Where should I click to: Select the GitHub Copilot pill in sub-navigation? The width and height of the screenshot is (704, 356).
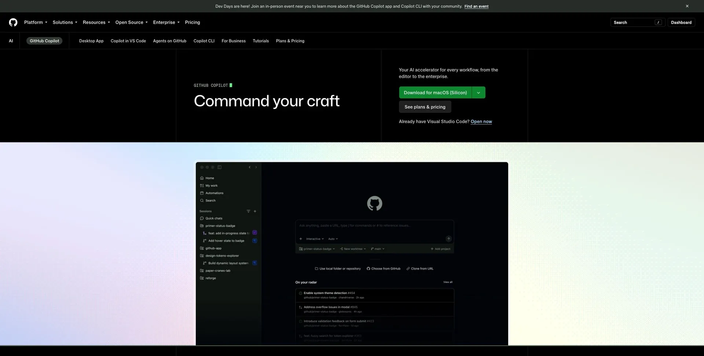[x=44, y=41]
